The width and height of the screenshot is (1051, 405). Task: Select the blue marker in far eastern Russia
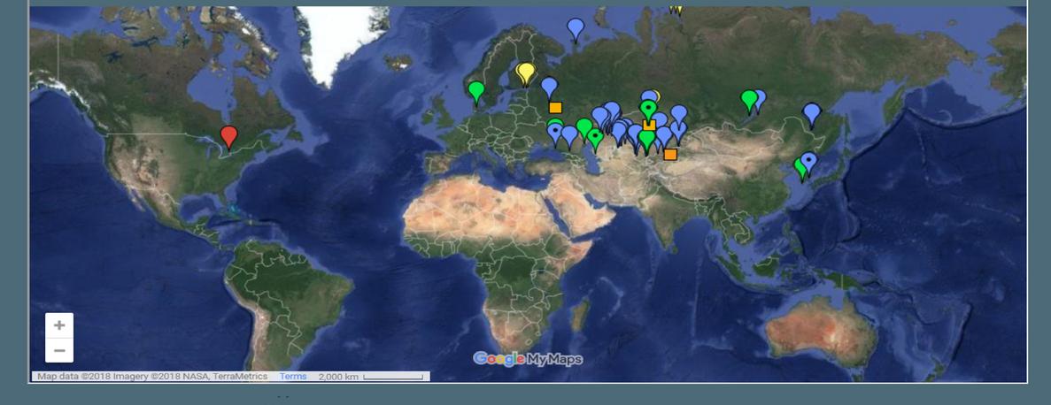pyautogui.click(x=811, y=112)
